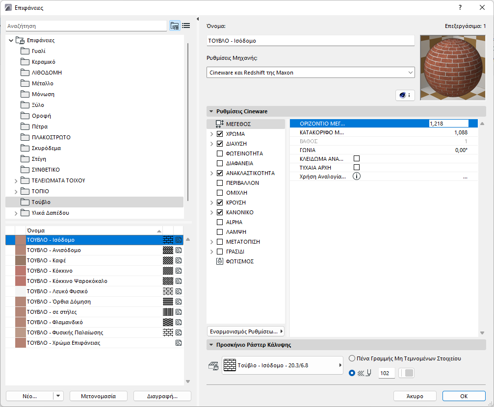Screen dimensions: 494x407
Task: Check the ΚΛΕΙΔΩΜΑ ΑΝΑ... checkbox
Action: pos(357,158)
